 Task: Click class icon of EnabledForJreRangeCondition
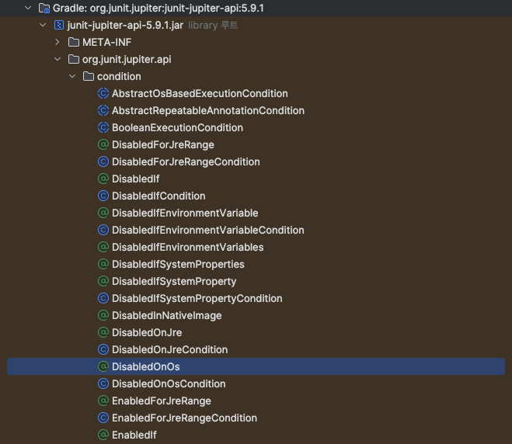tap(103, 418)
